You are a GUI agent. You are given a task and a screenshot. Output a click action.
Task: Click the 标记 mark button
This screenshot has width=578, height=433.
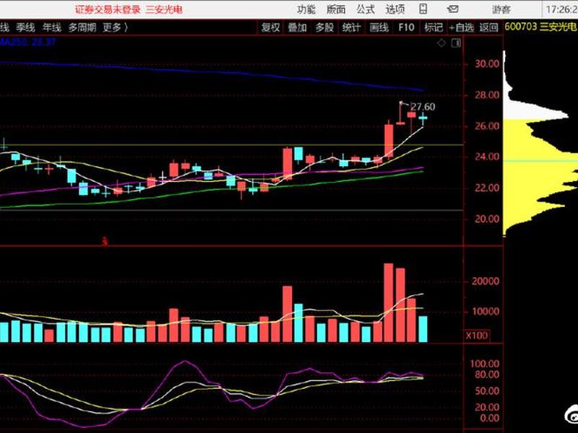[x=433, y=27]
